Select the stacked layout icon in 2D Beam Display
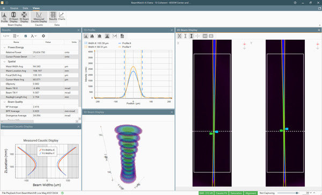 click(211, 36)
